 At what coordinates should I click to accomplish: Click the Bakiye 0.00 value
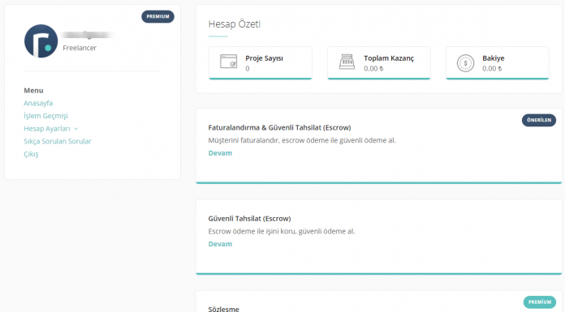pyautogui.click(x=492, y=69)
